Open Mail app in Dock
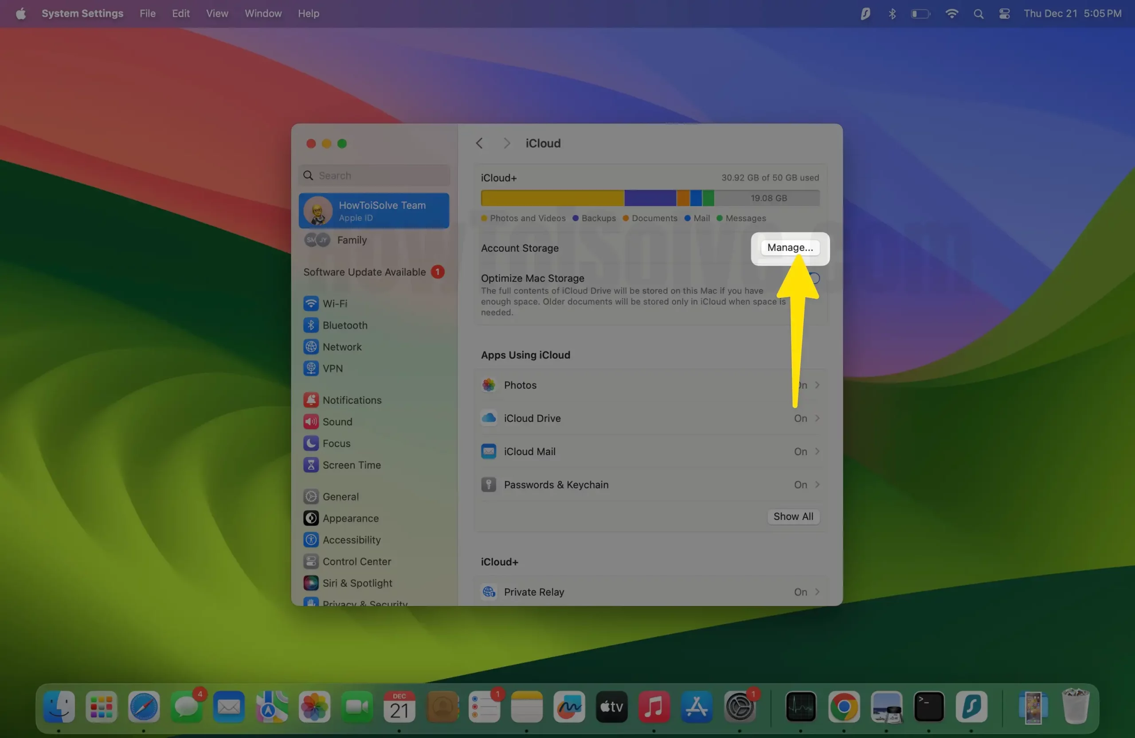The width and height of the screenshot is (1135, 738). coord(229,707)
